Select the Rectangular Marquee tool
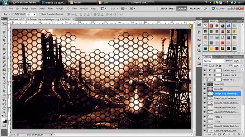Image resolution: width=245 pixels, height=137 pixels. [x=4, y=28]
